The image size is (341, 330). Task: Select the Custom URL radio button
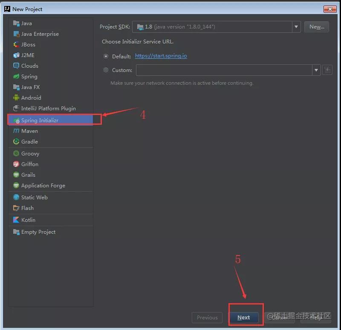[x=106, y=70]
